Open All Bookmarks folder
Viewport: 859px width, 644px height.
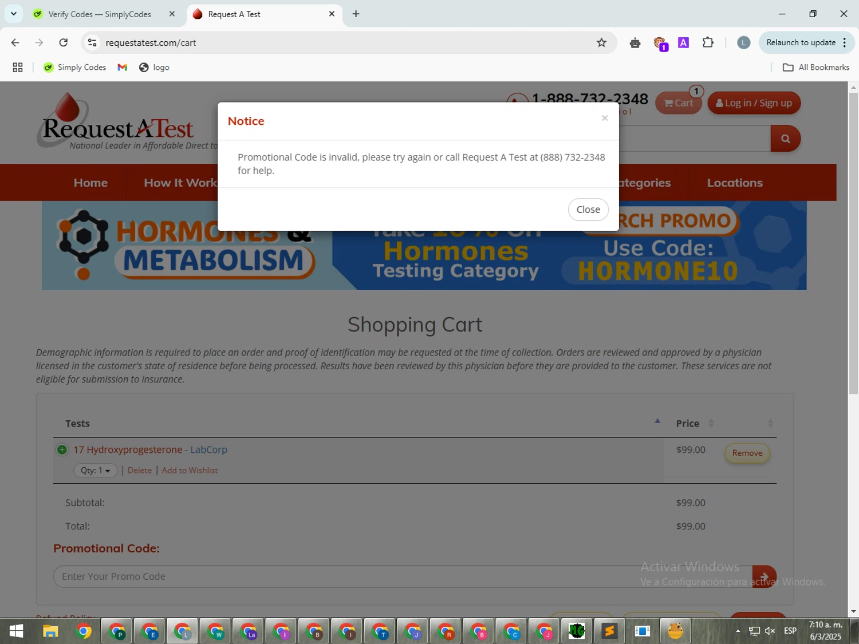pos(816,68)
